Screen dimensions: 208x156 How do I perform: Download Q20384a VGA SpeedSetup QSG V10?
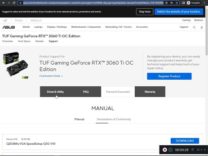point(185,141)
